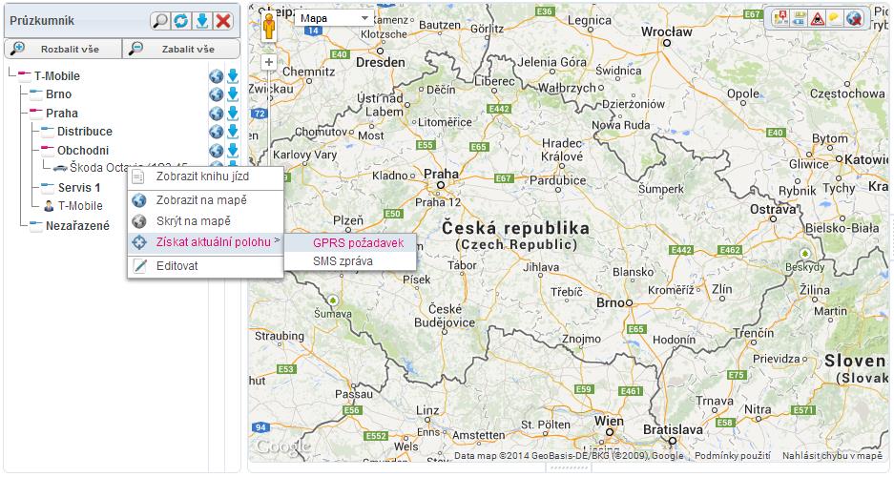
Task: Click download arrow in Obchodni row
Action: pos(233,151)
